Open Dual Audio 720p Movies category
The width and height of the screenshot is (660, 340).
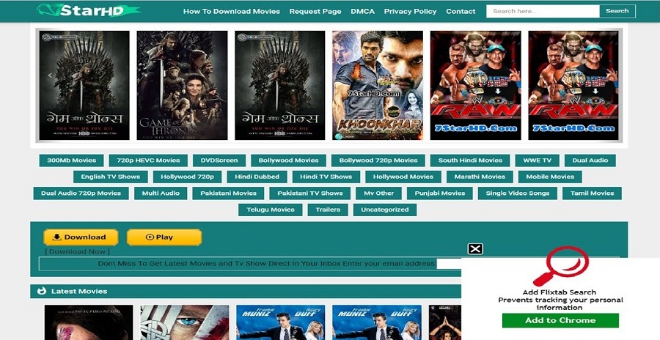coord(81,193)
